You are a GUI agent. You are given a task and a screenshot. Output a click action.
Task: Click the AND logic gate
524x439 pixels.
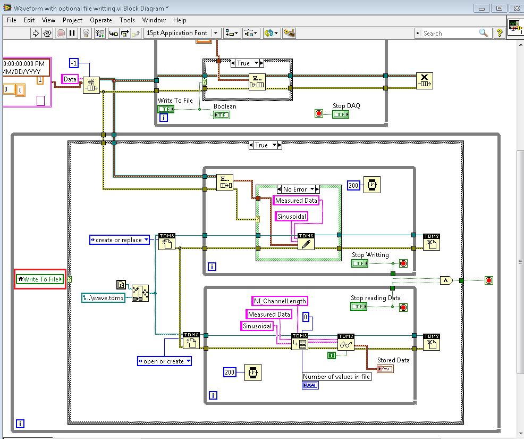tap(446, 280)
